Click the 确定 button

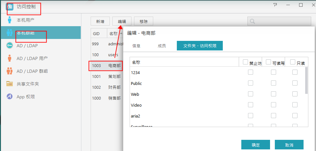pyautogui.click(x=256, y=145)
